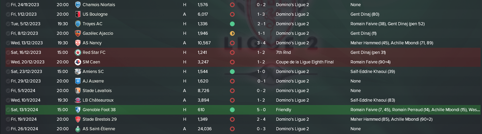Click the Chamois Niortais club badge
Image resolution: width=482 pixels, height=134 pixels.
tap(78, 5)
